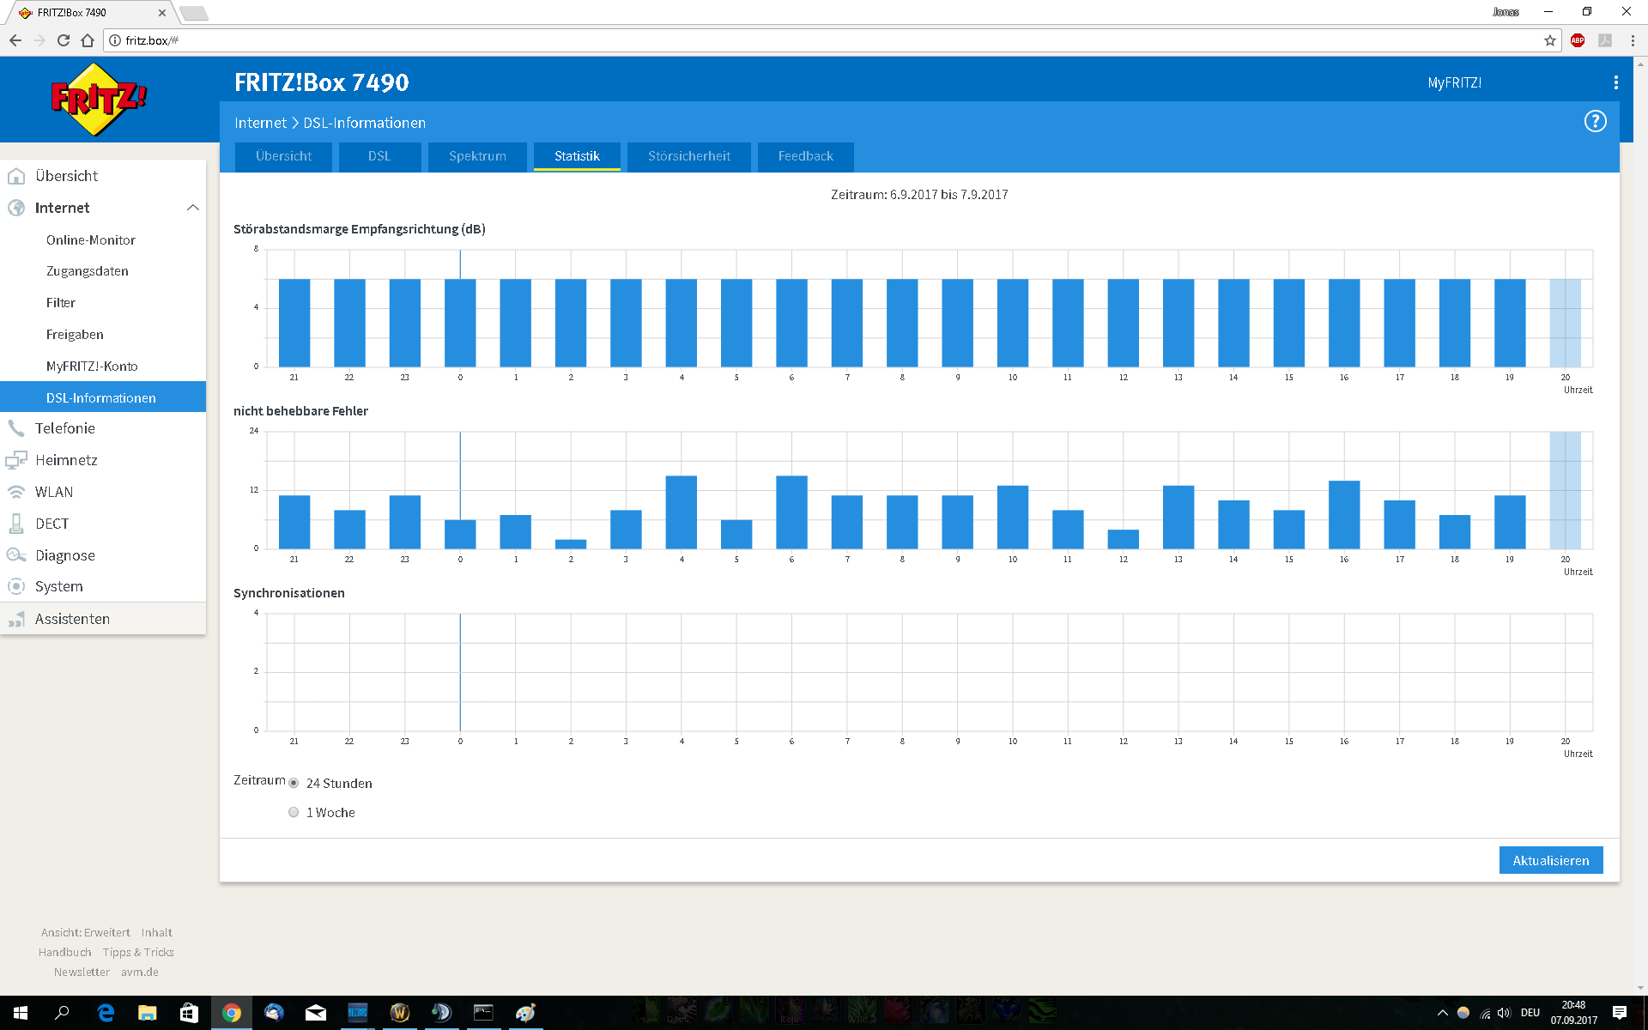Open the Störsicherheit tab
Screen dimensions: 1648x1030
click(x=688, y=156)
